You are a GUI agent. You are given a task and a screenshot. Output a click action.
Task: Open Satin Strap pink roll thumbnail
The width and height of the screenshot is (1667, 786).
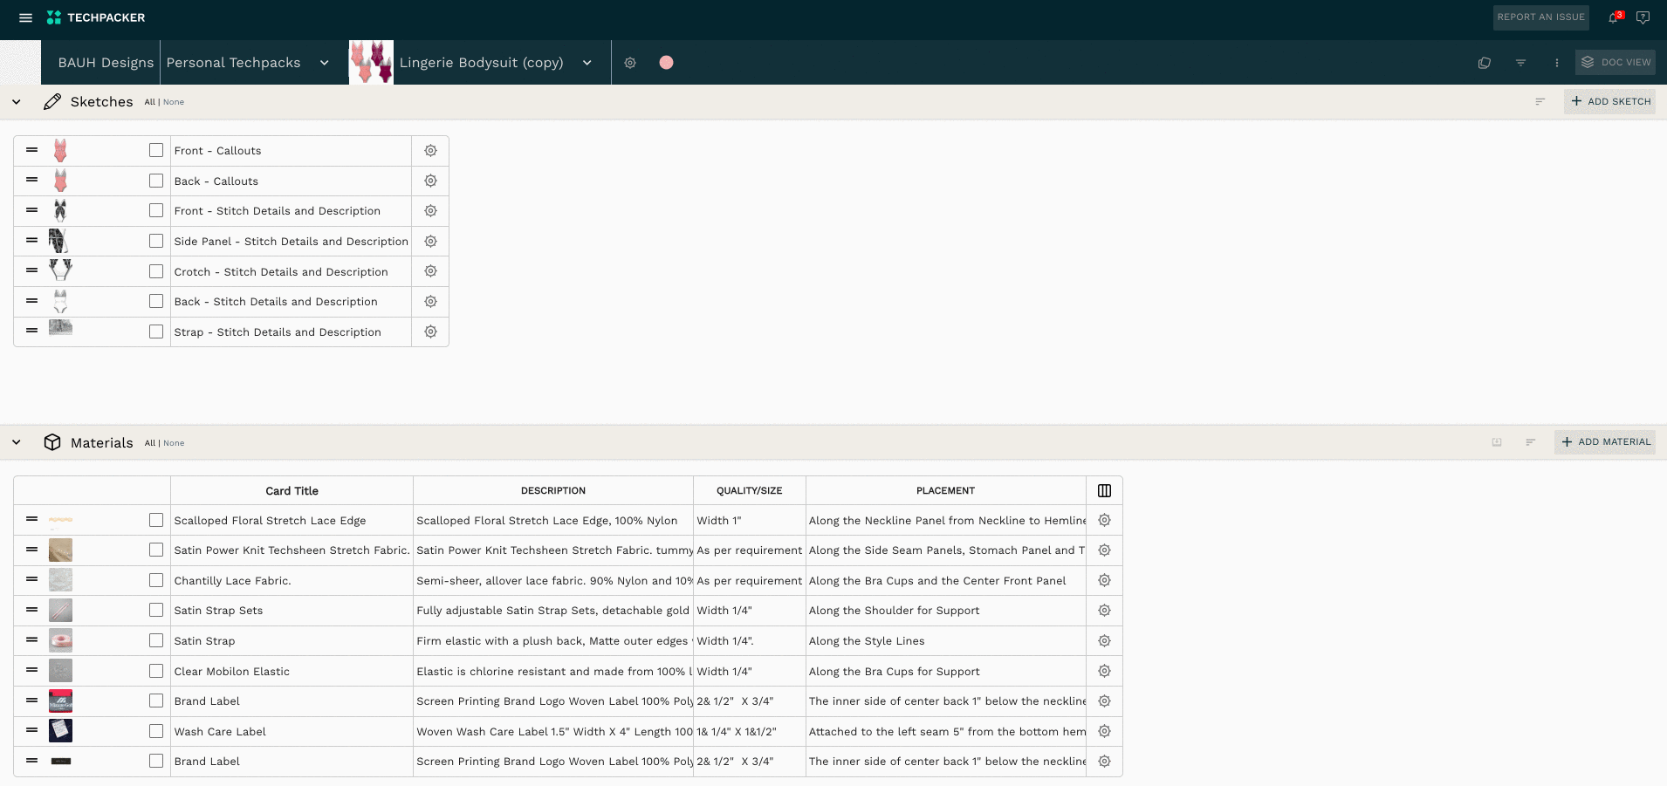tap(60, 640)
